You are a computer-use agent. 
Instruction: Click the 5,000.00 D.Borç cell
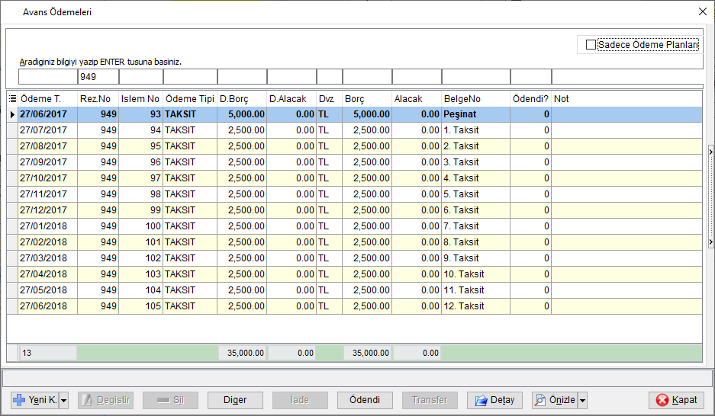(x=242, y=114)
